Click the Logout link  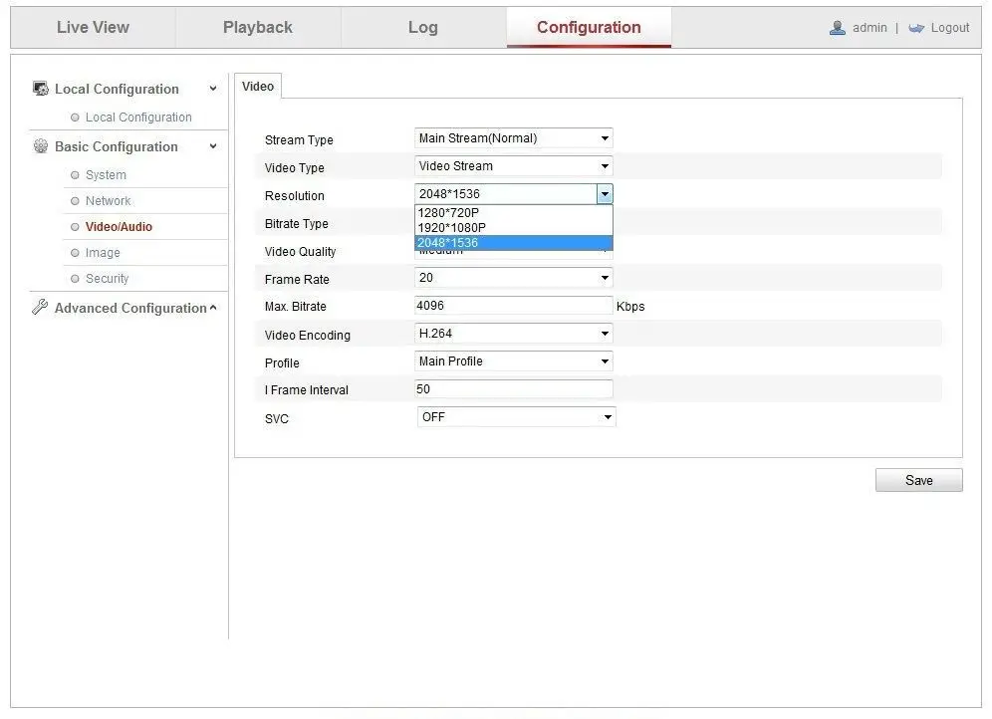pos(949,28)
